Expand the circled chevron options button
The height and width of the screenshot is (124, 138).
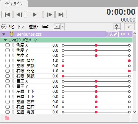4,27
